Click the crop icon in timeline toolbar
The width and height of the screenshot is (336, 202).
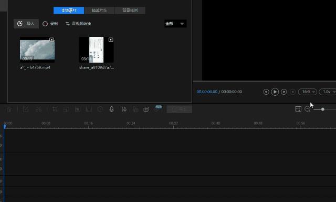pyautogui.click(x=55, y=109)
